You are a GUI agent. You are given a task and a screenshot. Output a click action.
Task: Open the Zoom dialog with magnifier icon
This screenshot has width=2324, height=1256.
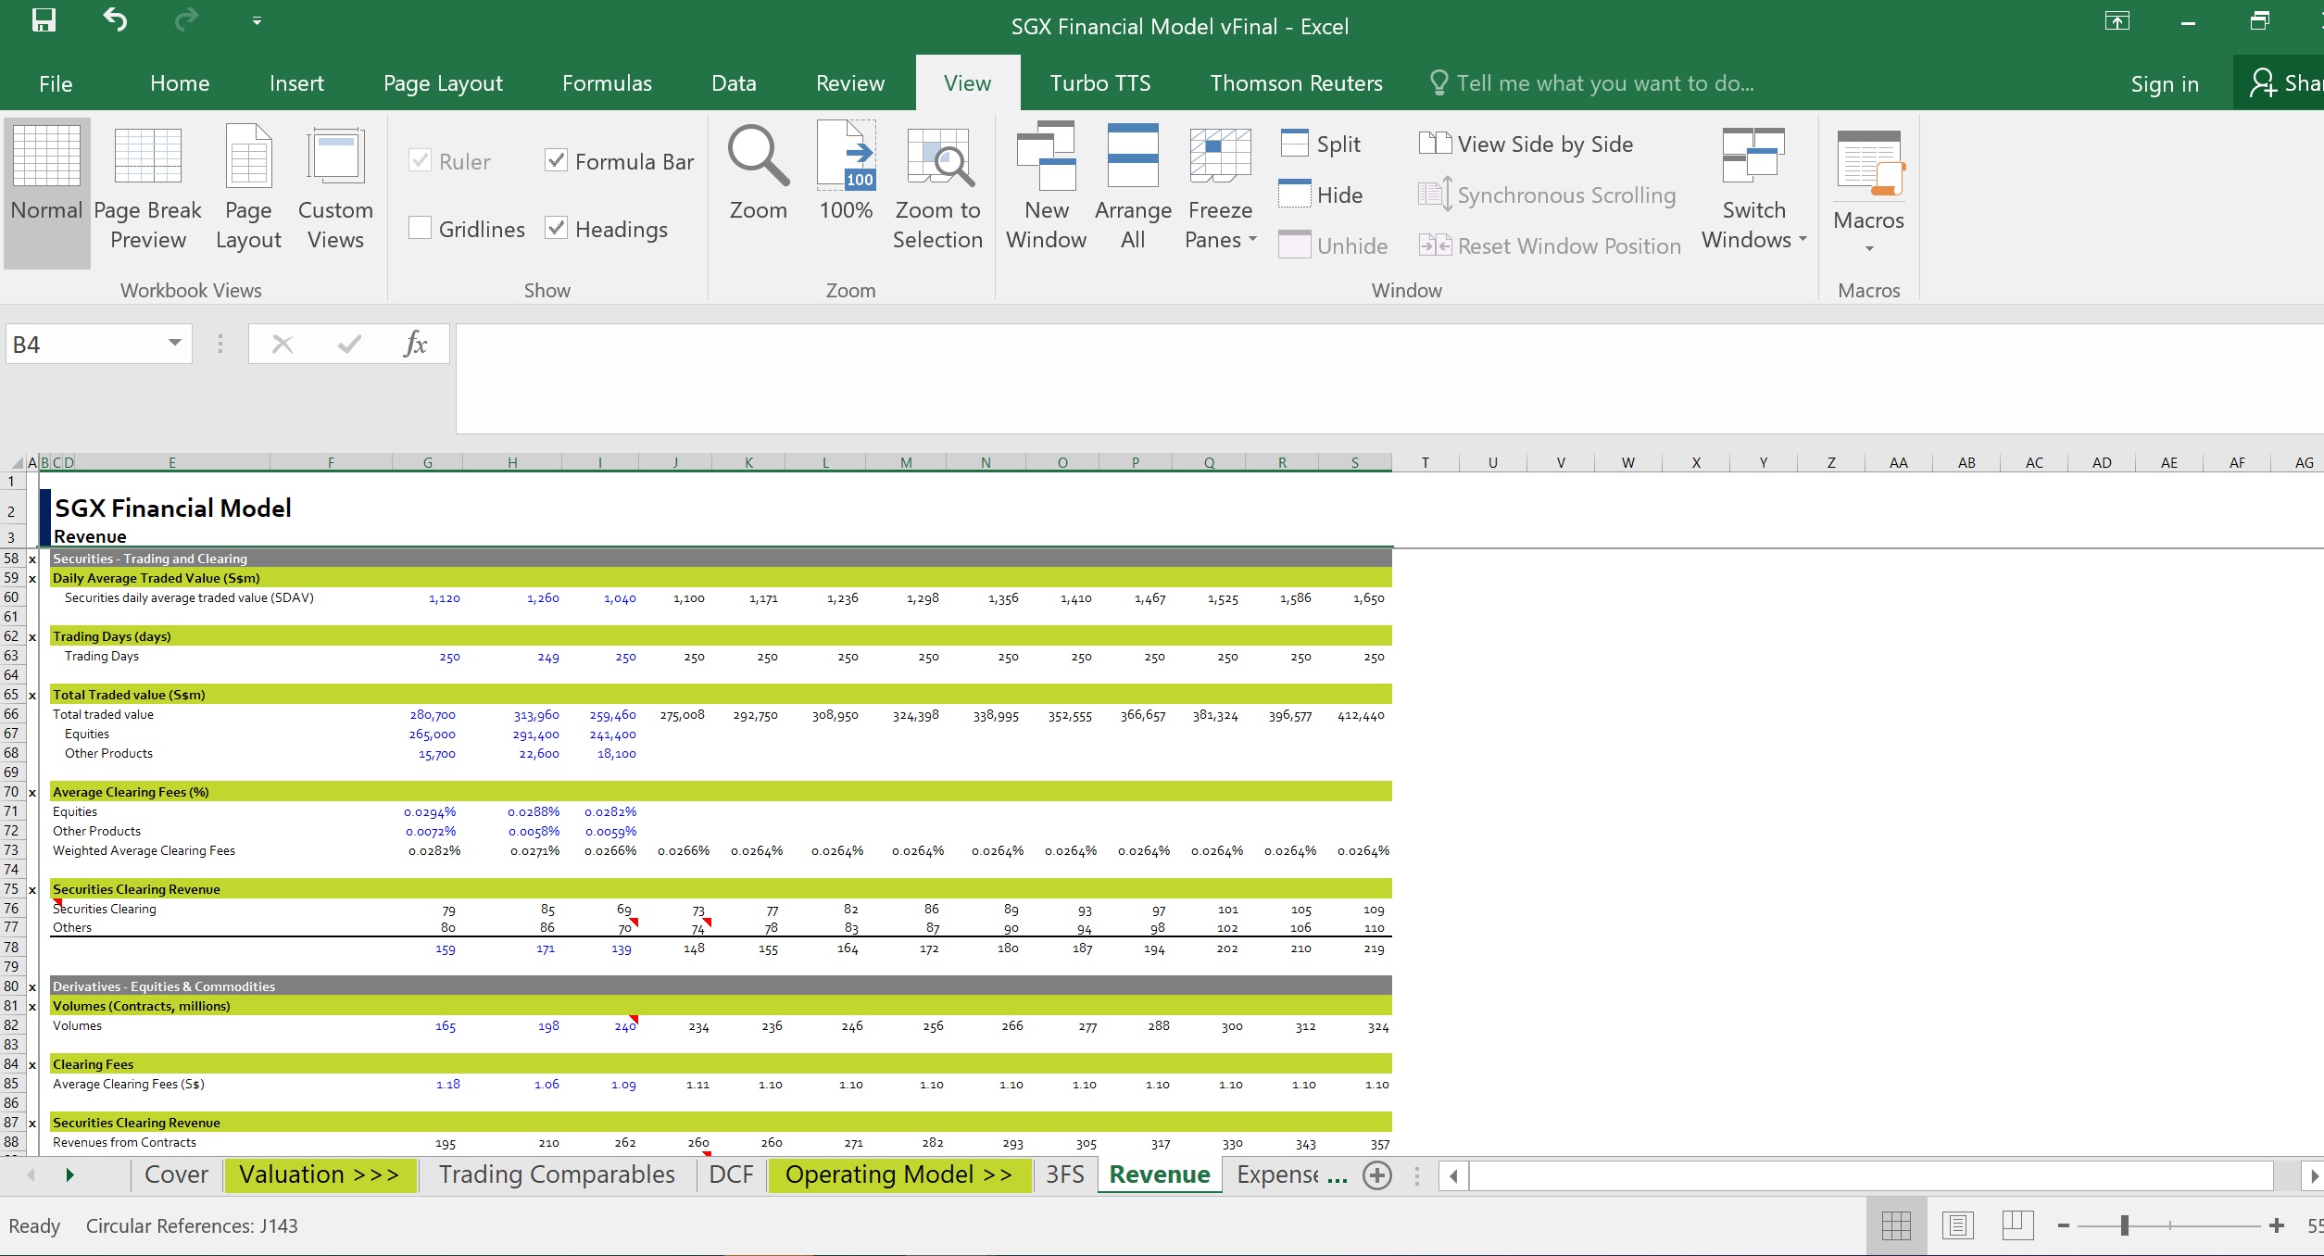(x=758, y=173)
